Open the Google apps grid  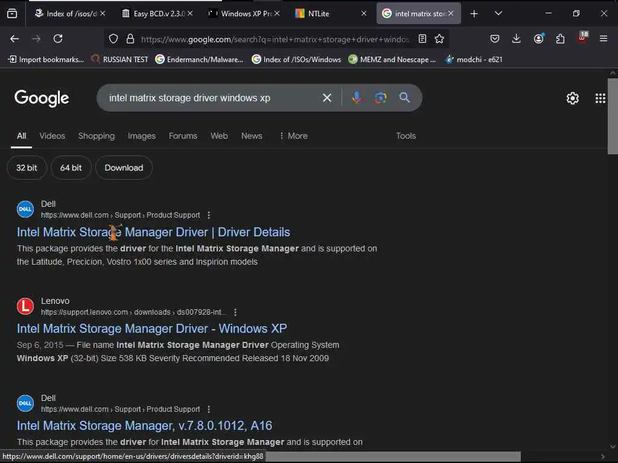point(600,98)
